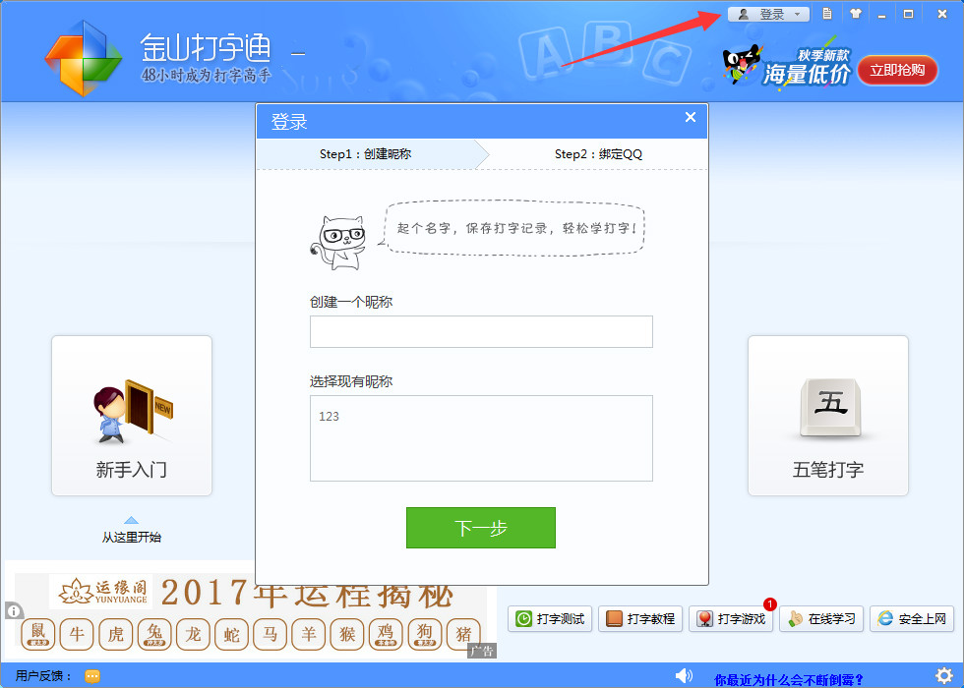Click the 运缘阁 YUNYUANGE ad logo
The width and height of the screenshot is (964, 688).
coord(101,592)
